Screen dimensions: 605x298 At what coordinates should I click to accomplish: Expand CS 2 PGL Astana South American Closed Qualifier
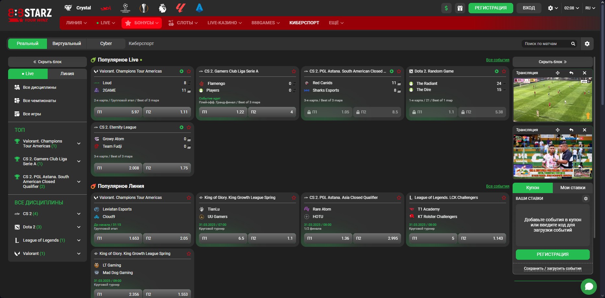[79, 182]
